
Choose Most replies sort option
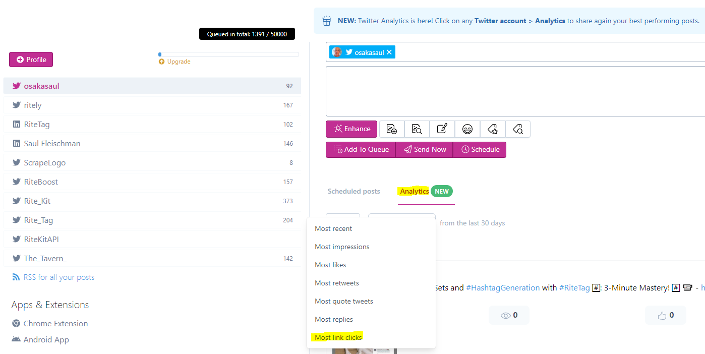(x=371, y=319)
